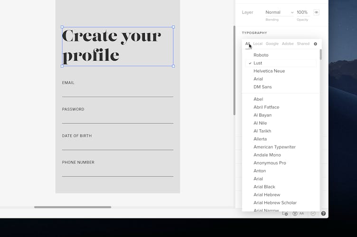Click the EMAIL label on canvas
357x237 pixels.
68,82
